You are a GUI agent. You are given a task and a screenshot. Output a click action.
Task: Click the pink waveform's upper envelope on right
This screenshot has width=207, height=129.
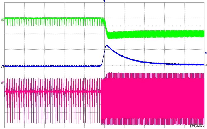(x=155, y=74)
